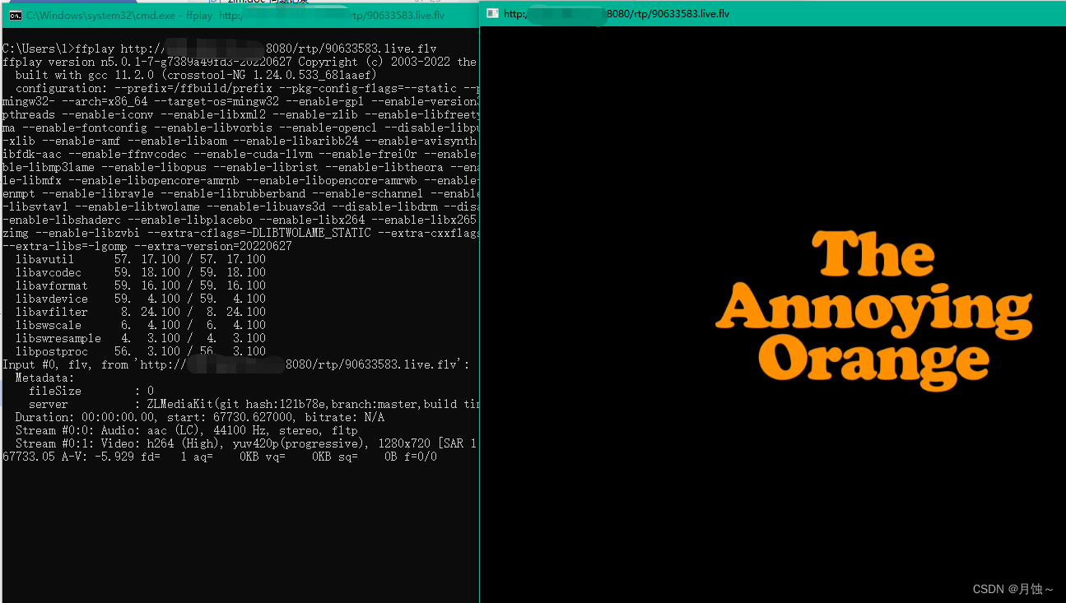Screen dimensions: 1066x603
Task: Click the 'Stream #0:1: Video: h264 (High)' line
Action: tap(247, 443)
